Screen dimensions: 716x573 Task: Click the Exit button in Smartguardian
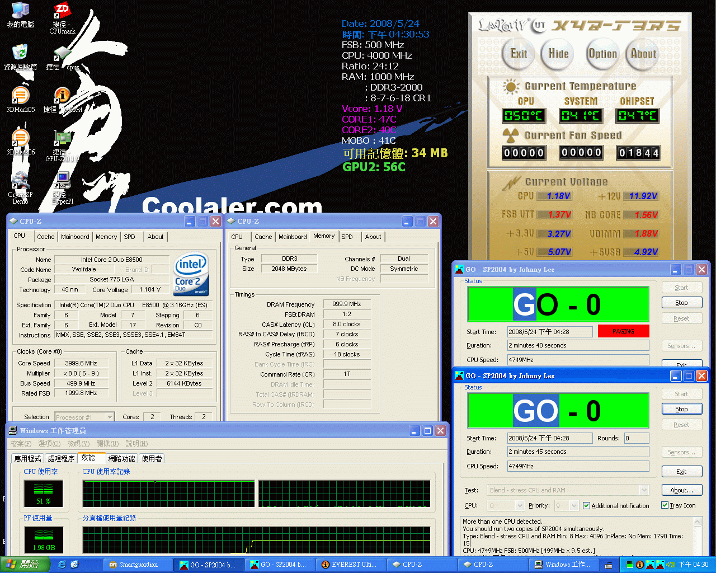point(519,54)
